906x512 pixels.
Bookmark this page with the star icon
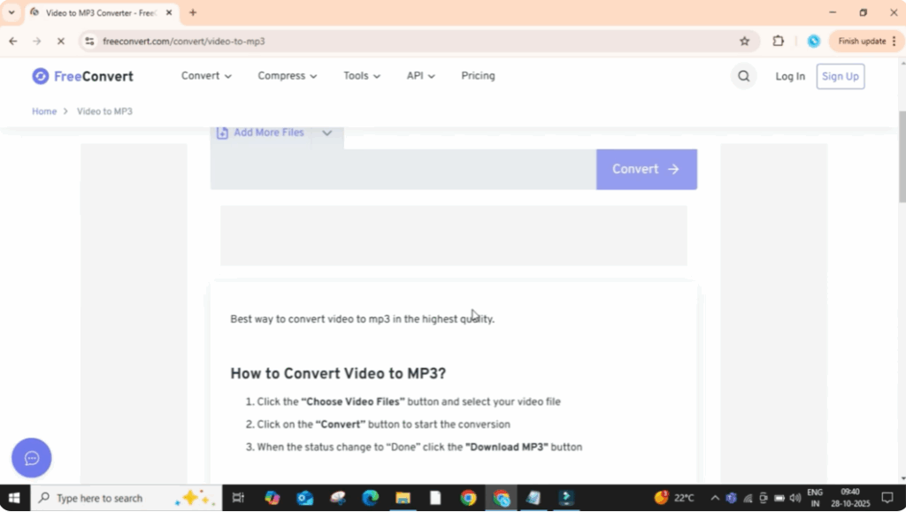[744, 41]
